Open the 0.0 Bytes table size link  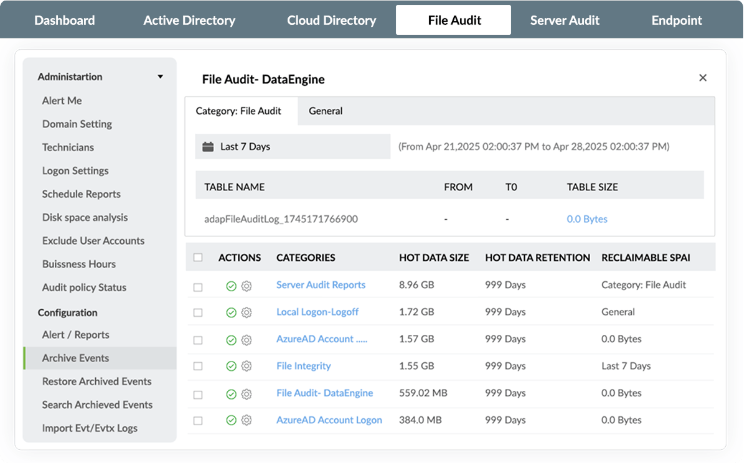pyautogui.click(x=586, y=219)
